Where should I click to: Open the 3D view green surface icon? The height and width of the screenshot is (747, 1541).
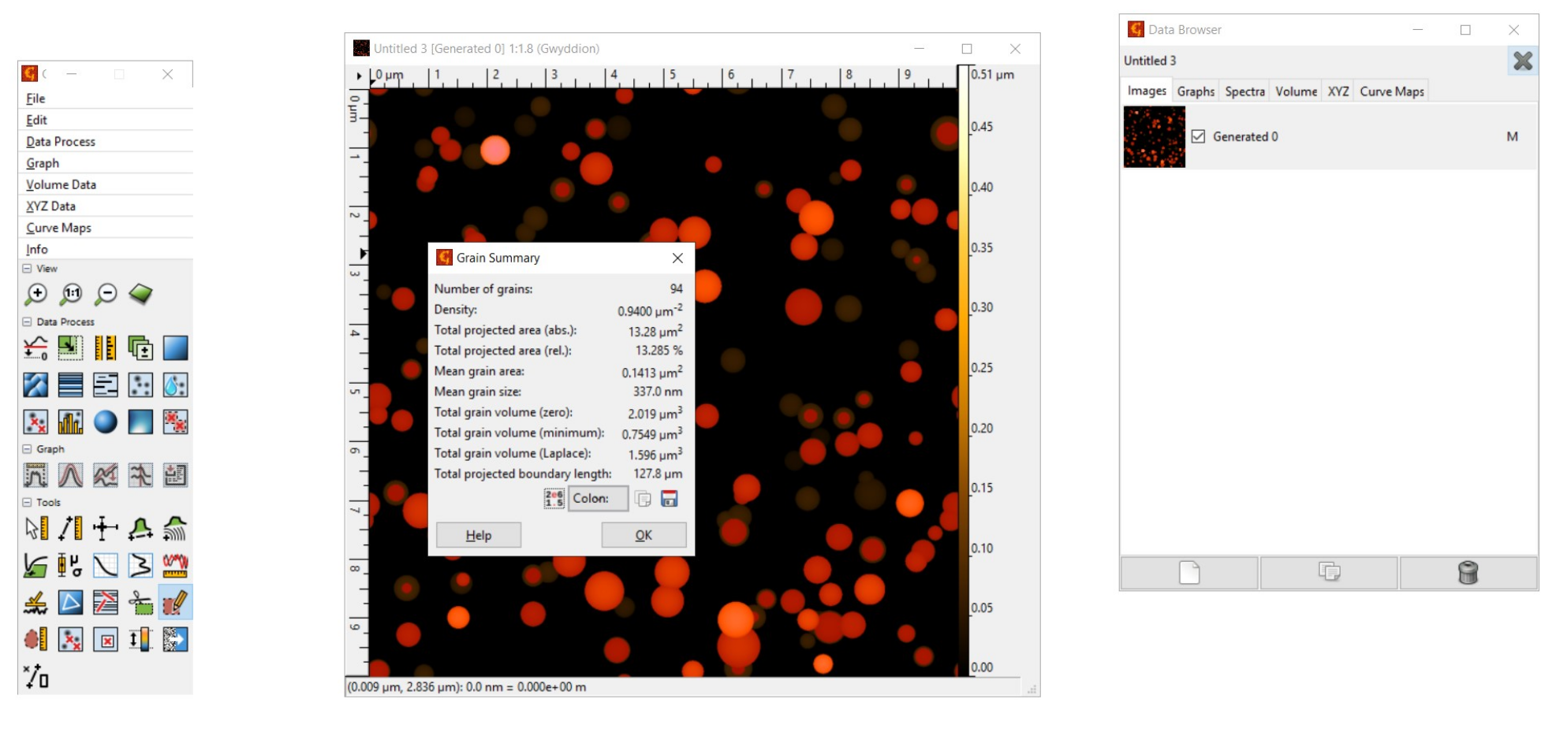pos(140,295)
